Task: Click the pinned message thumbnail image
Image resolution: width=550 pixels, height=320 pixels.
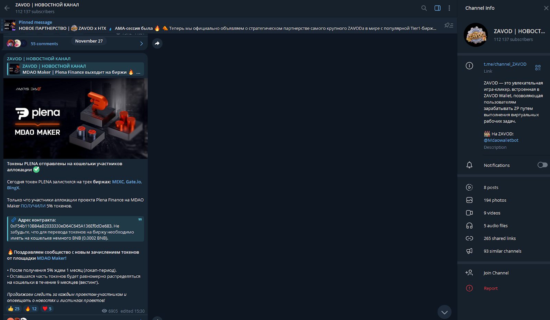Action: click(x=10, y=25)
